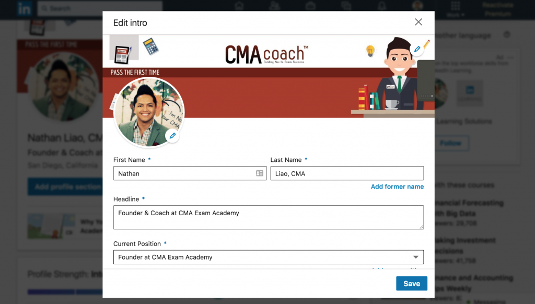Open the Me profile avatar menu
The width and height of the screenshot is (535, 304).
point(417,6)
